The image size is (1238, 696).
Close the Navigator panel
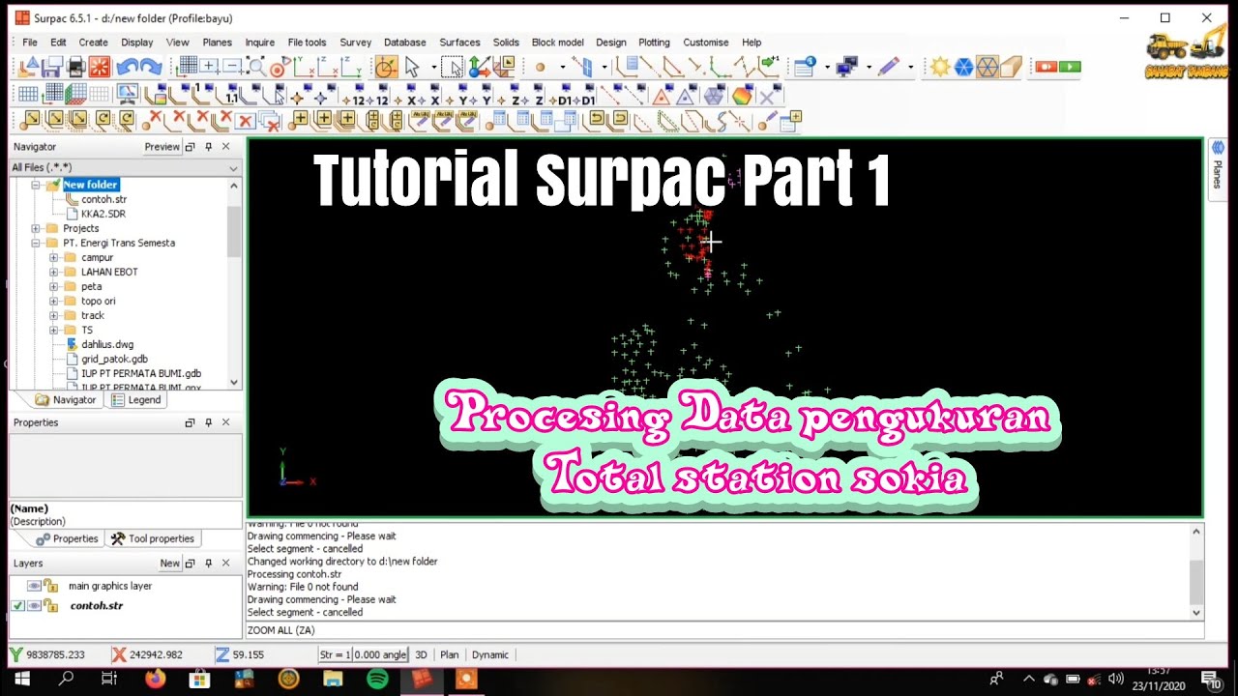[x=225, y=147]
